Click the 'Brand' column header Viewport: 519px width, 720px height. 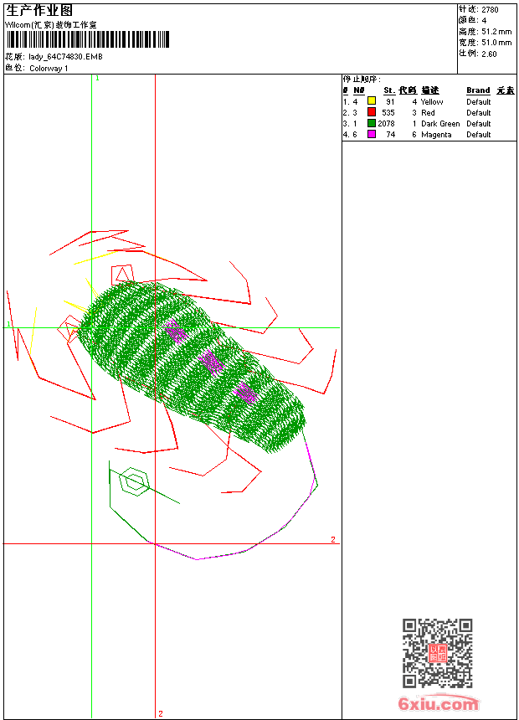pyautogui.click(x=478, y=90)
